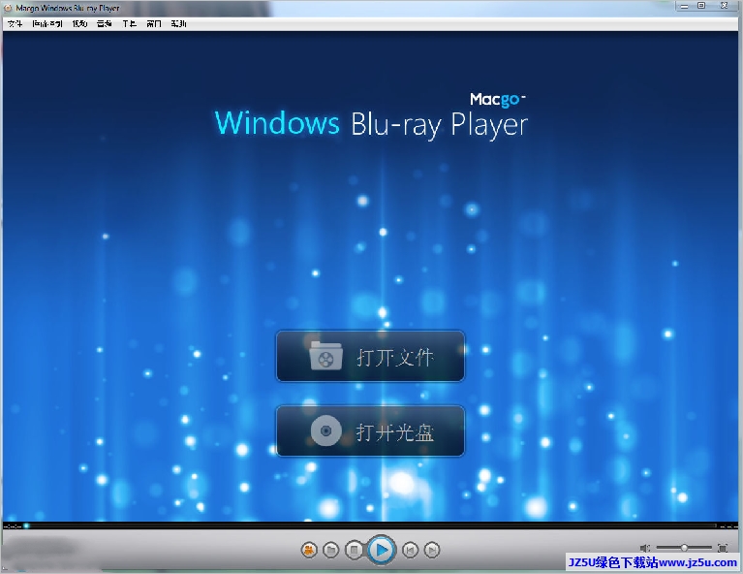Minimize the Macgo player window

[684, 6]
